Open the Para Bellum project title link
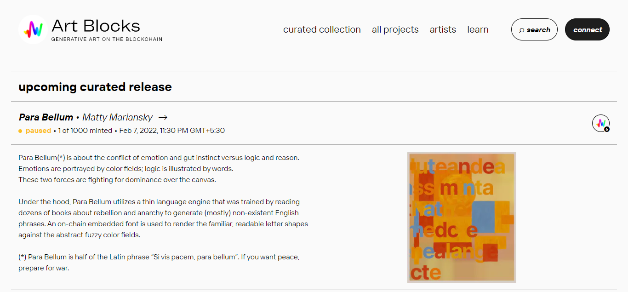Image resolution: width=628 pixels, height=292 pixels. 46,117
